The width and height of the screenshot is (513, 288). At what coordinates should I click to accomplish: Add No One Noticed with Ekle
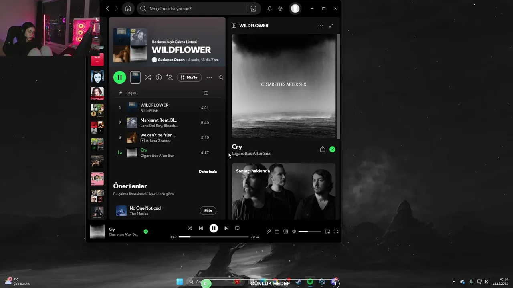[x=208, y=211]
